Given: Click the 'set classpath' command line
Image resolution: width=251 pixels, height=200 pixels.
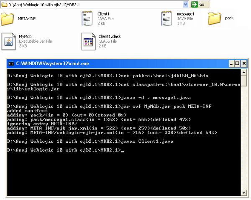Looking at the screenshot, I should (123, 86).
